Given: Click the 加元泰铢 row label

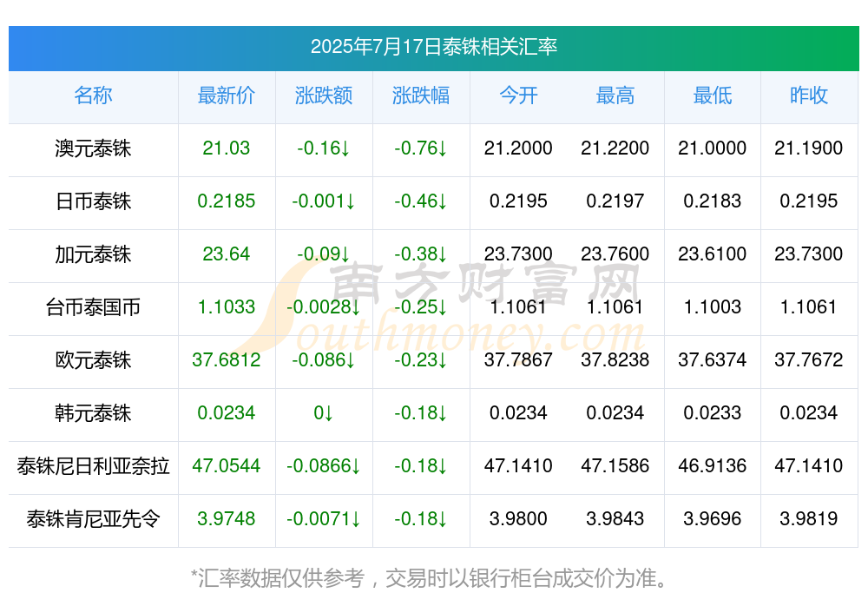Looking at the screenshot, I should pyautogui.click(x=93, y=254).
